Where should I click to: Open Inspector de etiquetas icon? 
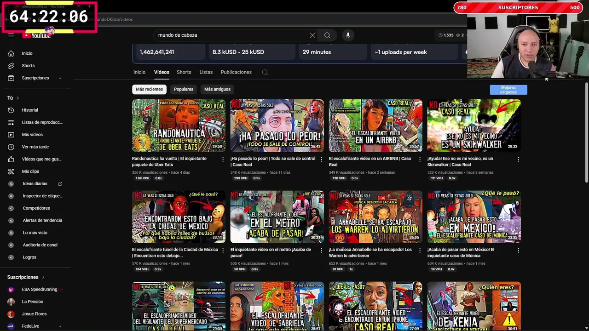point(12,196)
